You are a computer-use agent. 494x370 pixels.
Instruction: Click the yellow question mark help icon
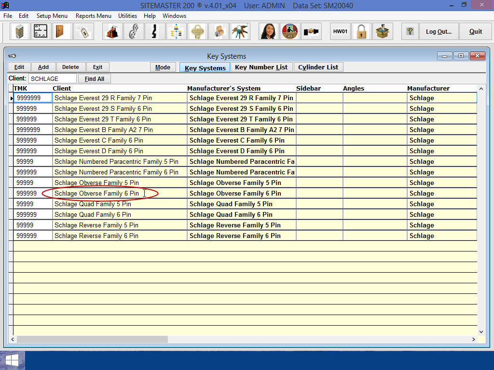[x=410, y=31]
